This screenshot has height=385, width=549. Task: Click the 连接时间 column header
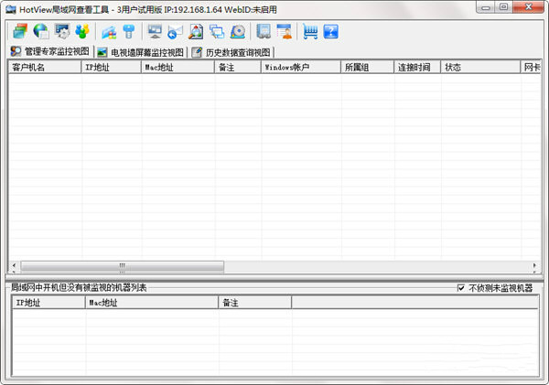416,68
